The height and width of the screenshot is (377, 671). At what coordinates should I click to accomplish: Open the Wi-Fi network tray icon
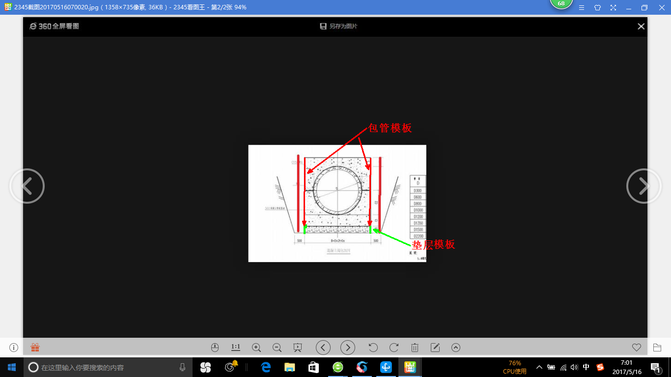tap(563, 367)
